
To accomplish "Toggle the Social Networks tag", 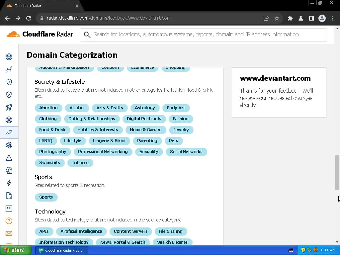I will (x=186, y=151).
